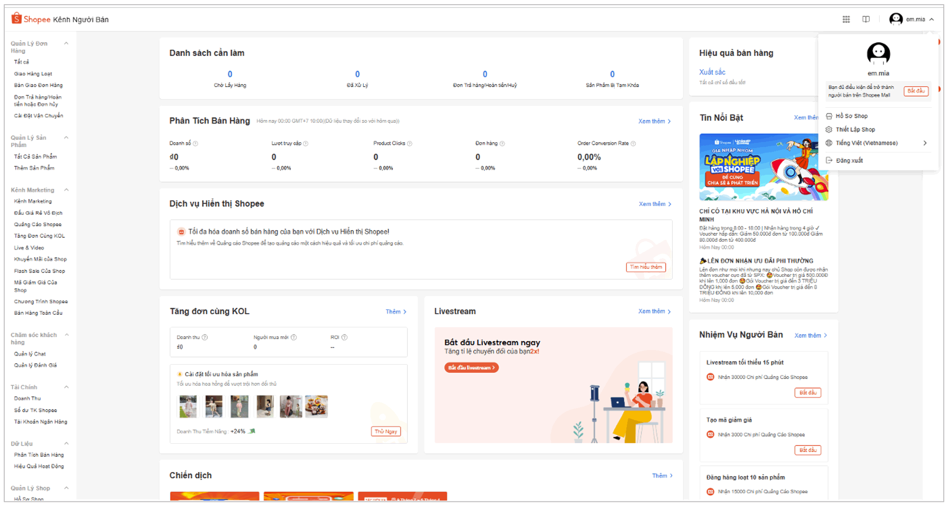
Task: Open the learning hub book icon
Action: tap(866, 19)
